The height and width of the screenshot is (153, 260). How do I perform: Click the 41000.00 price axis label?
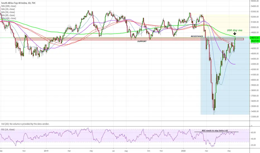(x=255, y=75)
